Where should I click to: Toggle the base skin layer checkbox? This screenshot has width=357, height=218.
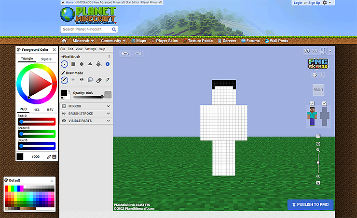[x=312, y=103]
